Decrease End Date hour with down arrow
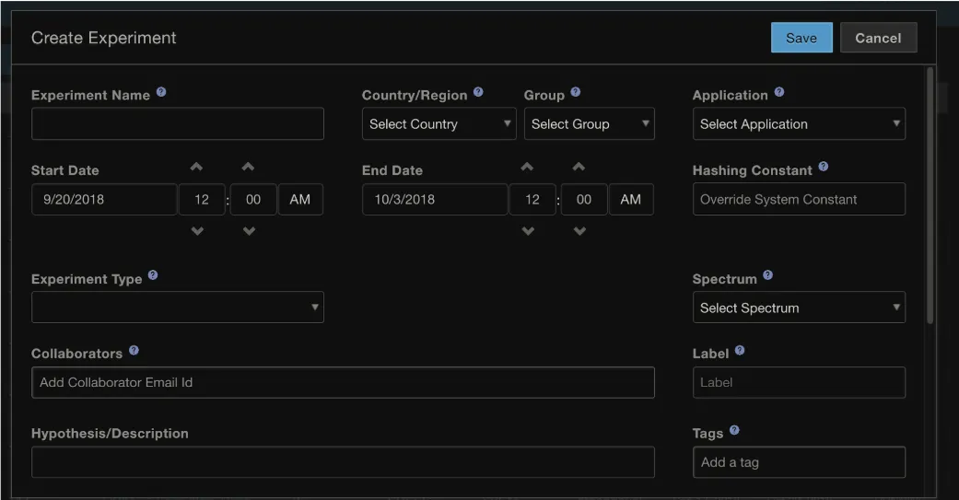This screenshot has height=500, width=959. pos(528,231)
